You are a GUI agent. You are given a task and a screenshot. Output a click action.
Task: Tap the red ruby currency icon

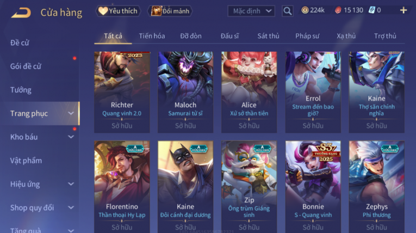338,10
